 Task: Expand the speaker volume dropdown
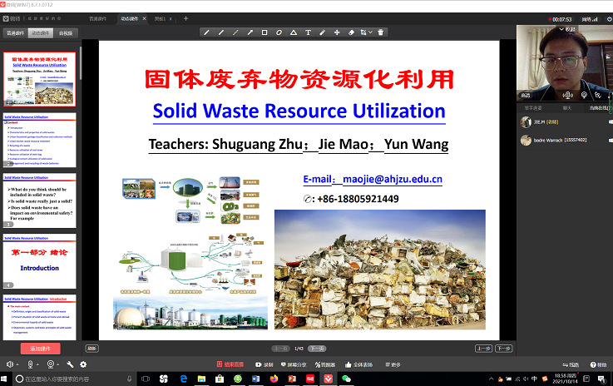click(19, 364)
